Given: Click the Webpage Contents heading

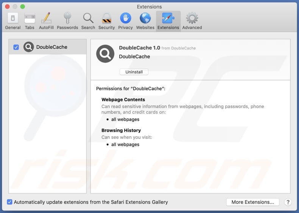Looking at the screenshot, I should (123, 100).
